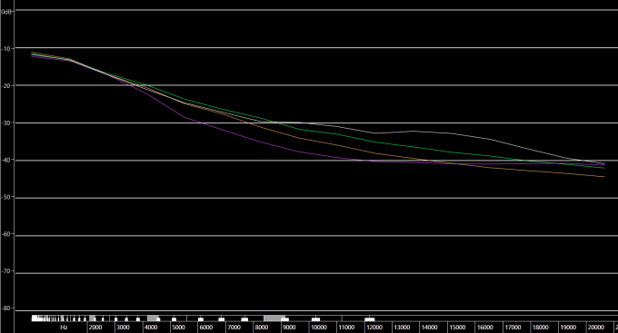The image size is (618, 333).
Task: Select the 10000 Hz frequency label
Action: [319, 328]
